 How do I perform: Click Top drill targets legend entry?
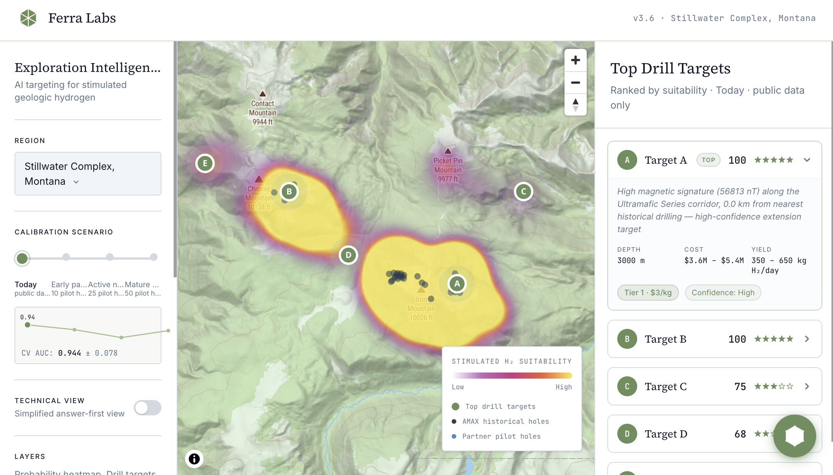coord(494,407)
